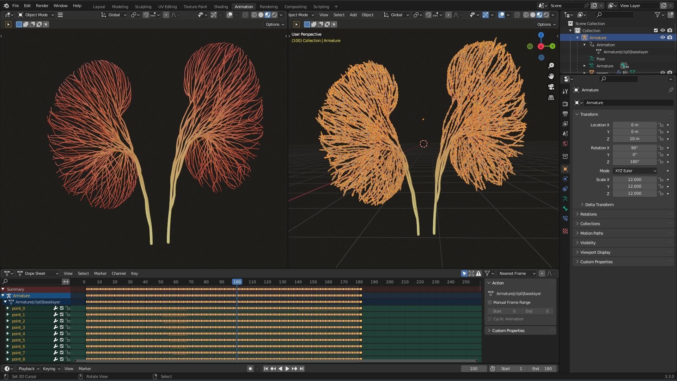Open Render properties tab icon
The width and height of the screenshot is (677, 381).
pyautogui.click(x=565, y=104)
